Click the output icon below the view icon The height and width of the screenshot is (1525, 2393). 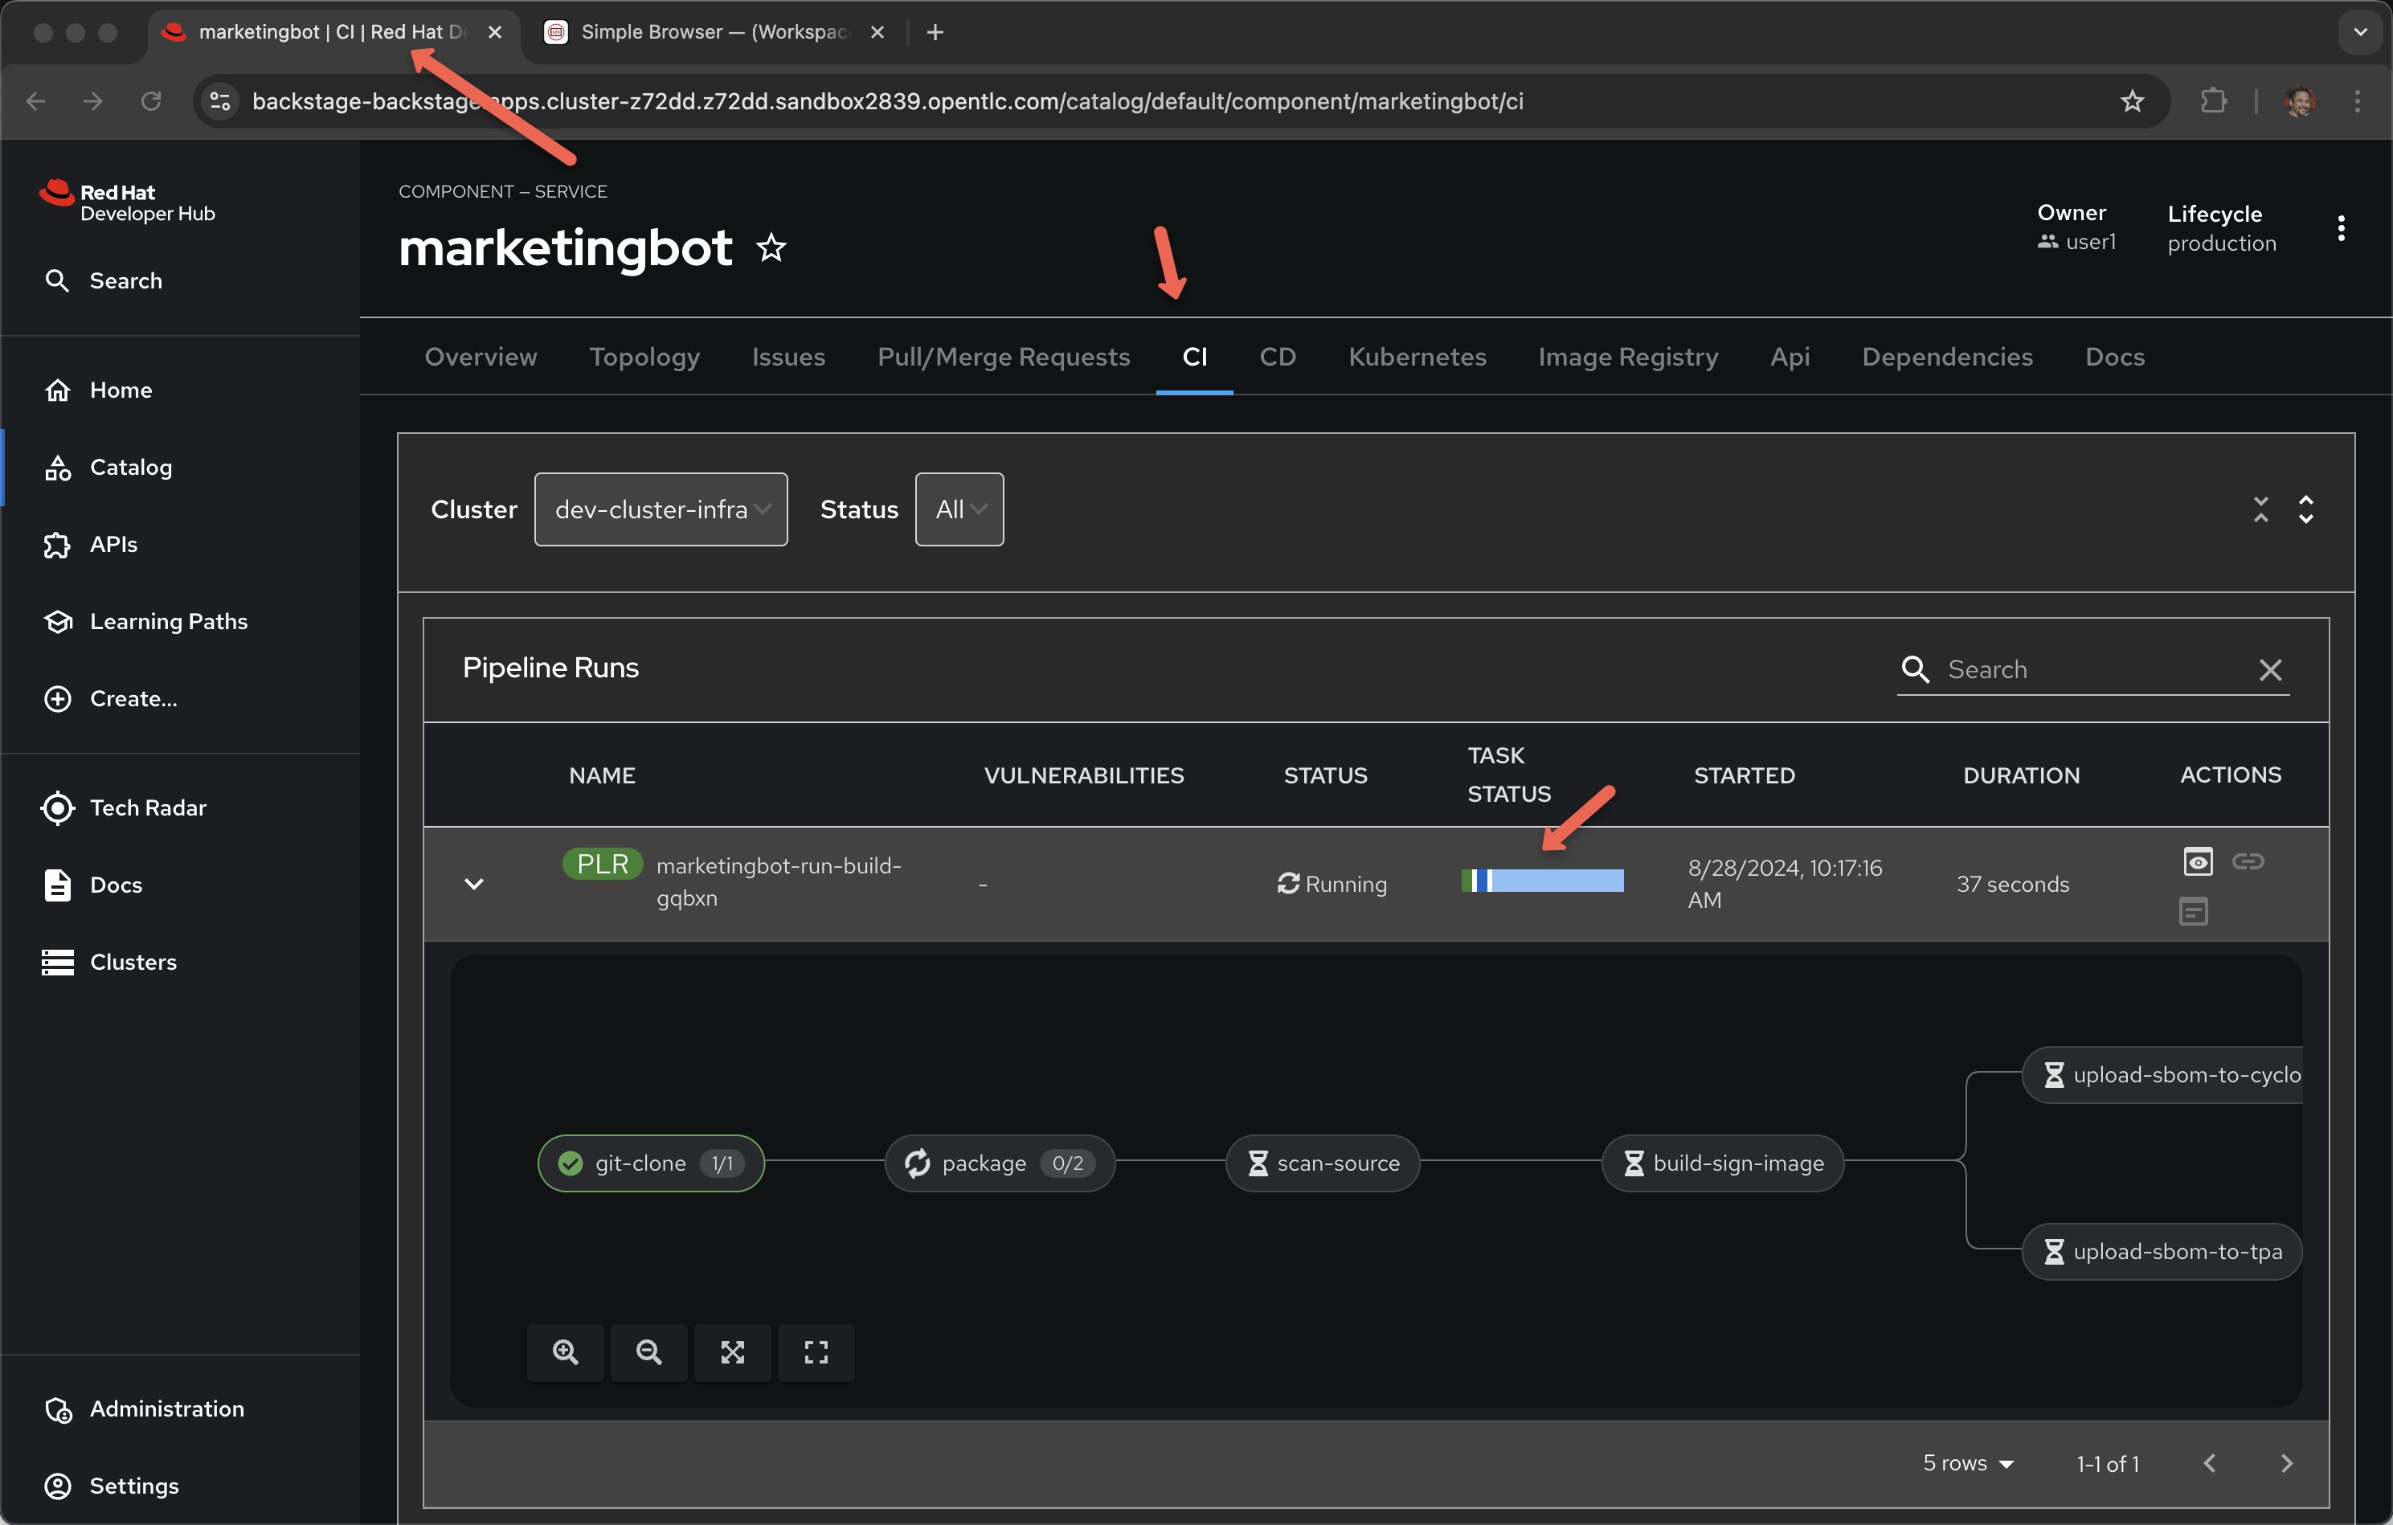2193,910
